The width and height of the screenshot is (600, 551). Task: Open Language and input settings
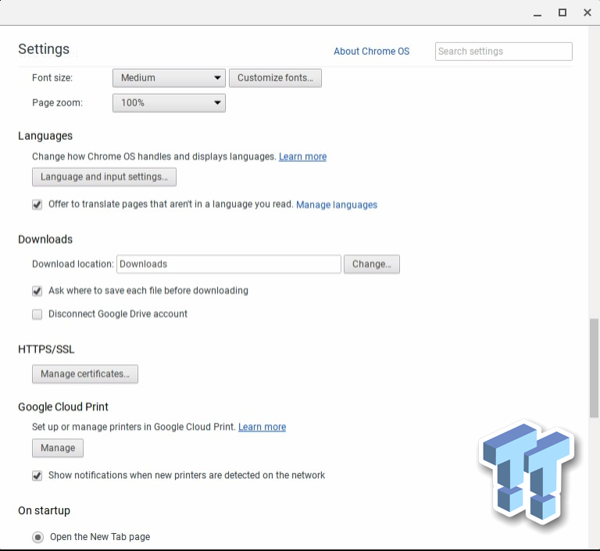tap(104, 177)
